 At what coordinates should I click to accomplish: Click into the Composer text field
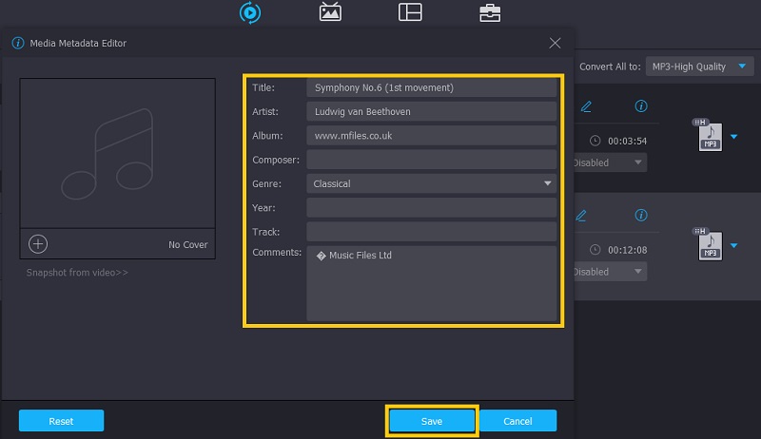pos(432,160)
